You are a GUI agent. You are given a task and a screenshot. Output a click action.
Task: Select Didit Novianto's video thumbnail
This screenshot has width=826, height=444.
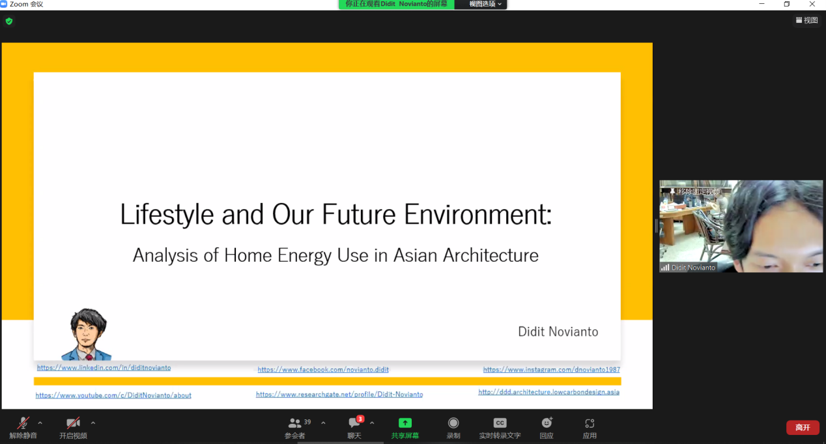click(x=741, y=227)
